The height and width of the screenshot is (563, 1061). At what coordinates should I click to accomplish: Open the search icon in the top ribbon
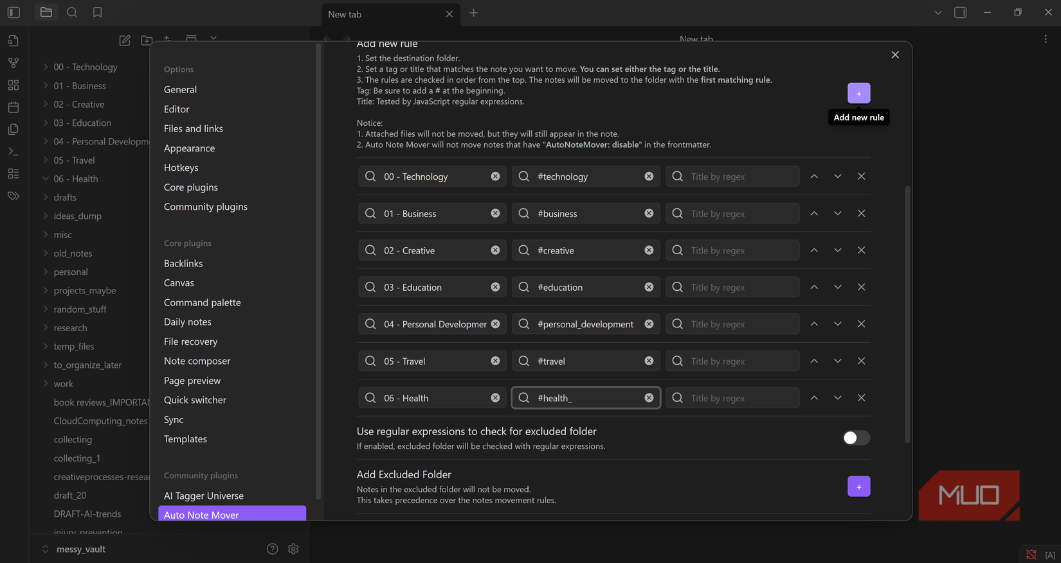tap(72, 12)
